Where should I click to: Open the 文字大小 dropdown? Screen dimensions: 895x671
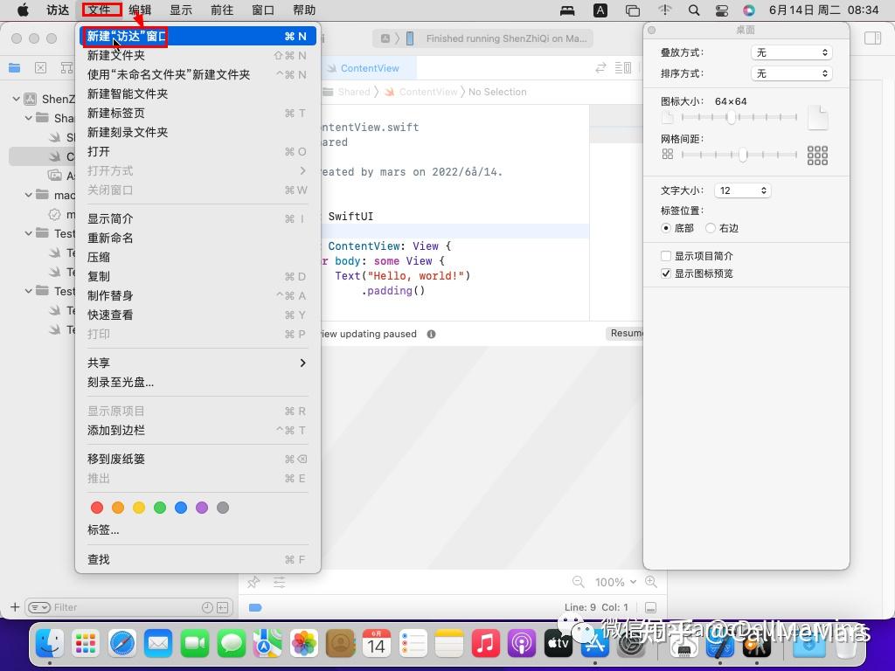[743, 190]
